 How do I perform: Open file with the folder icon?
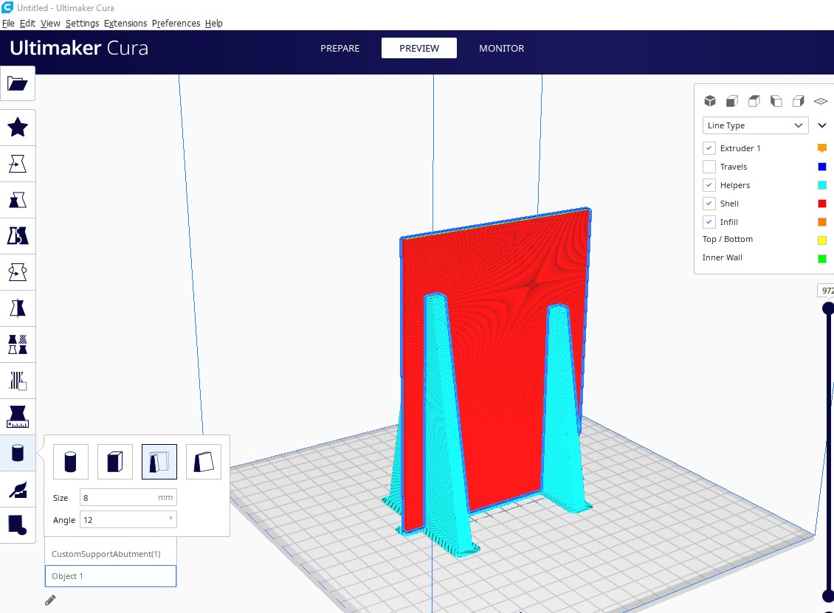click(x=18, y=83)
